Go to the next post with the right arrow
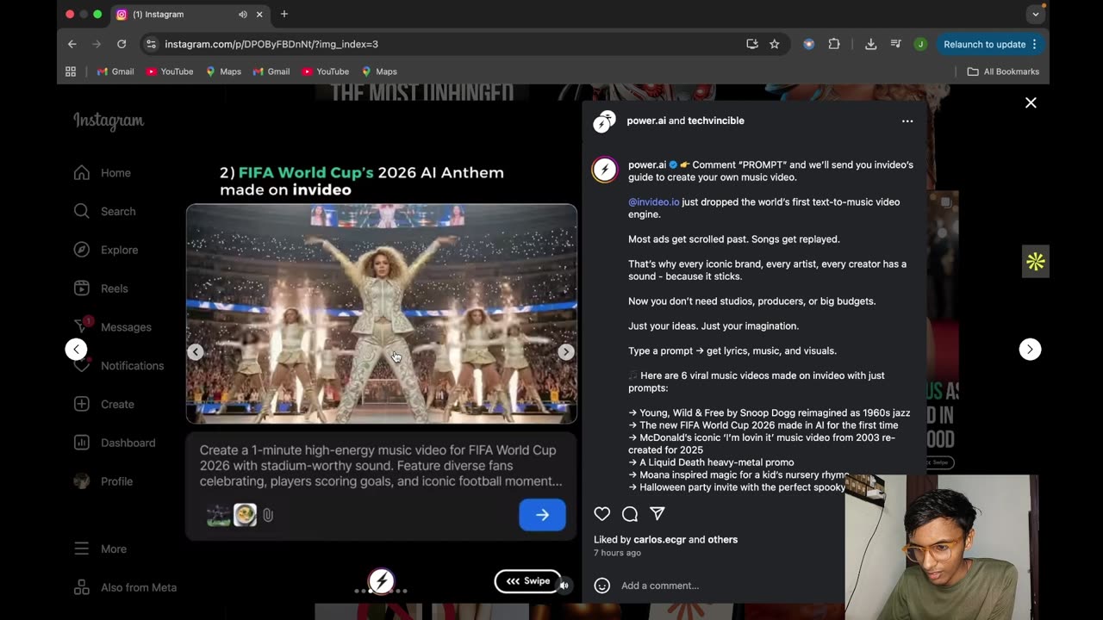Image resolution: width=1103 pixels, height=620 pixels. tap(1030, 349)
